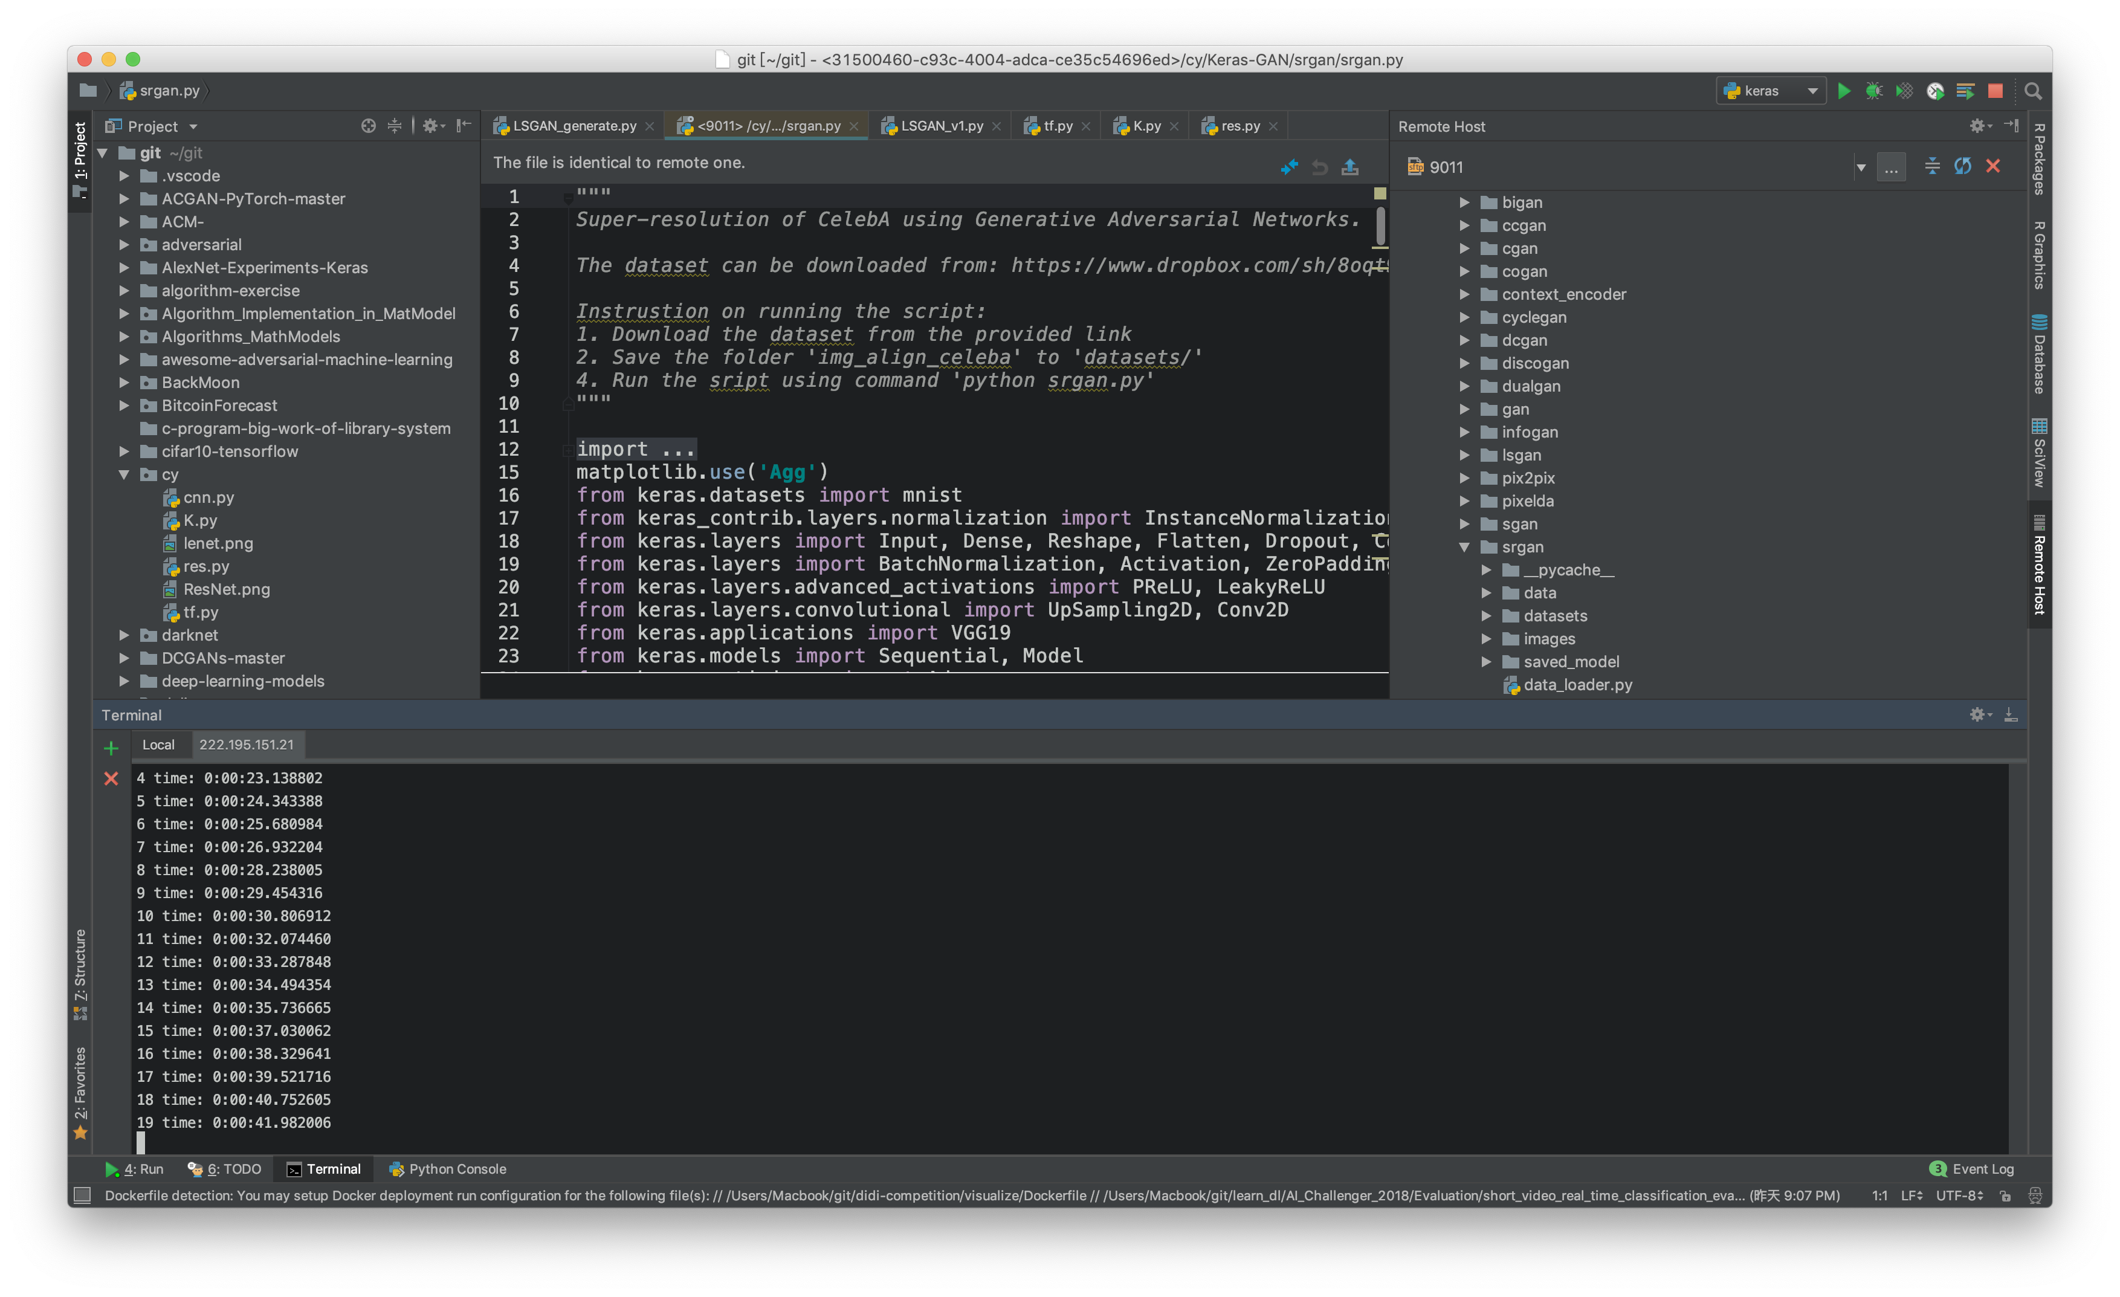Click the editor vertical scrollbar thumb
This screenshot has height=1297, width=2120.
(x=1380, y=225)
